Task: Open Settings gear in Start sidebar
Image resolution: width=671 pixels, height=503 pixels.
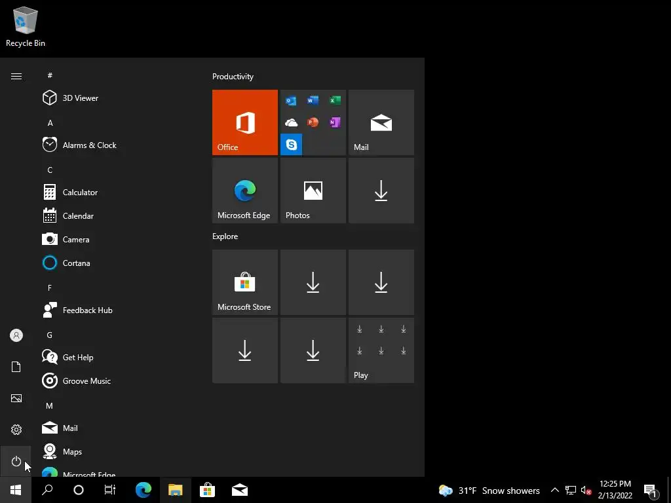Action: tap(16, 430)
